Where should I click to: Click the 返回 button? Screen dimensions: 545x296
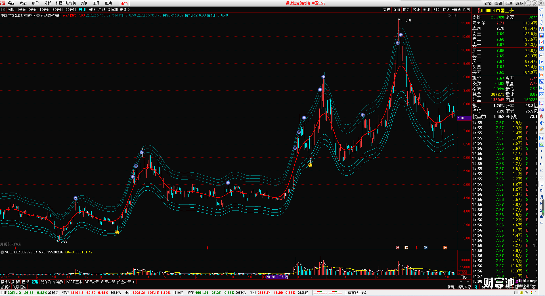[466, 10]
